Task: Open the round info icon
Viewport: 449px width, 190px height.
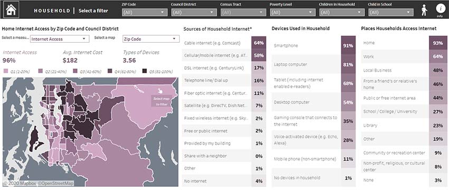Action: 439,8
